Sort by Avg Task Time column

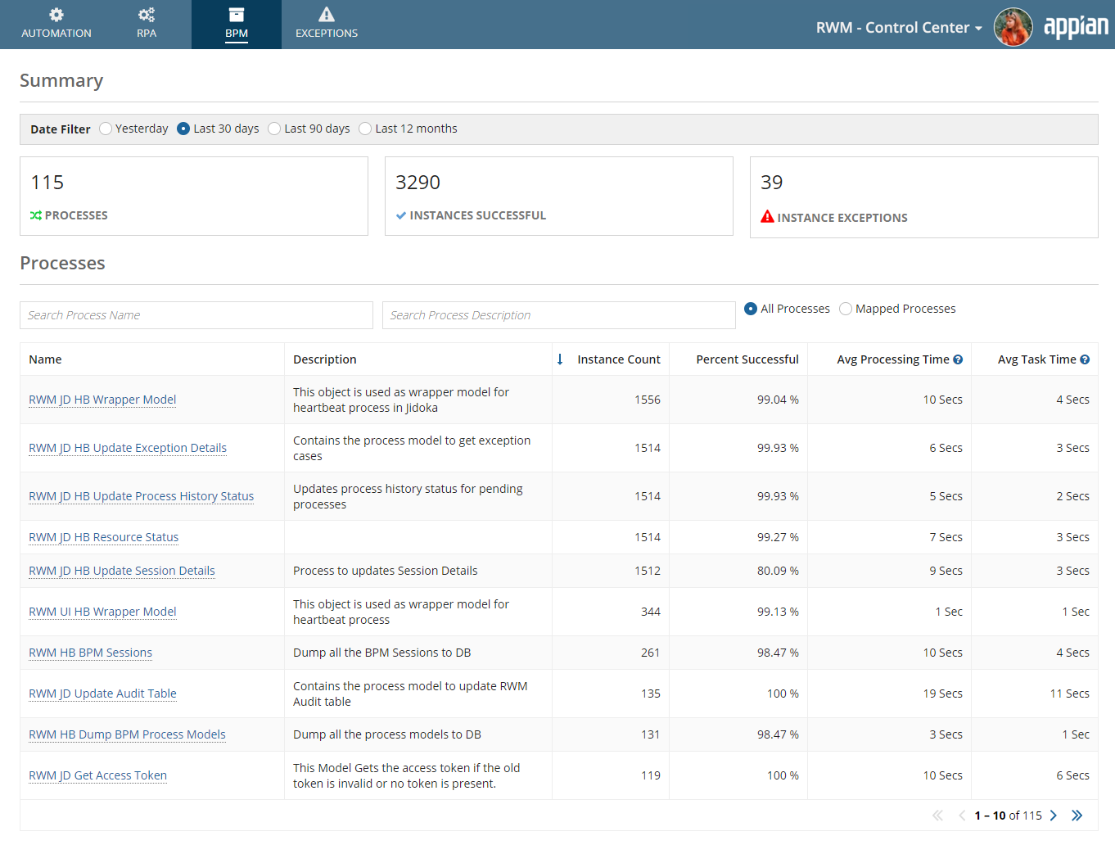(1037, 359)
